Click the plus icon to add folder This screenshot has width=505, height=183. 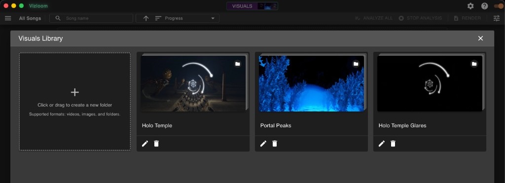75,92
